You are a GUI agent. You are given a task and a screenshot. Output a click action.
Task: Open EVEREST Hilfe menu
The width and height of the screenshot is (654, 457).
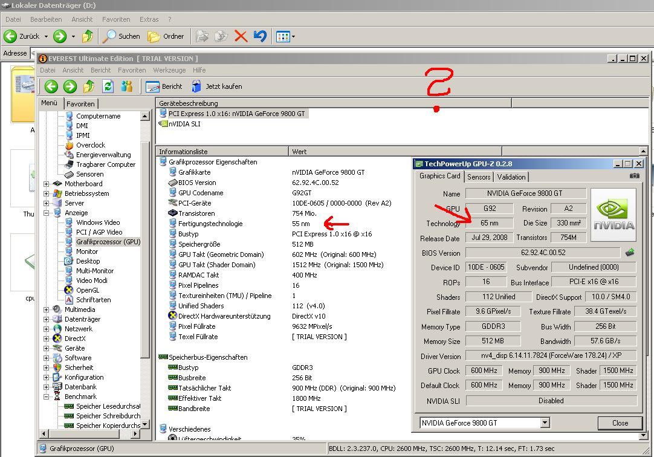point(199,70)
